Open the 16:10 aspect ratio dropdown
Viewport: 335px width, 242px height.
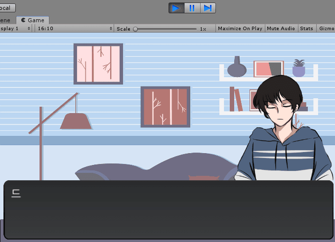(x=74, y=29)
